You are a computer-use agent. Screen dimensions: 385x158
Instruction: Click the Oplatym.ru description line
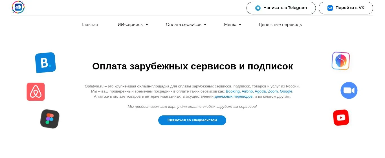(x=192, y=86)
